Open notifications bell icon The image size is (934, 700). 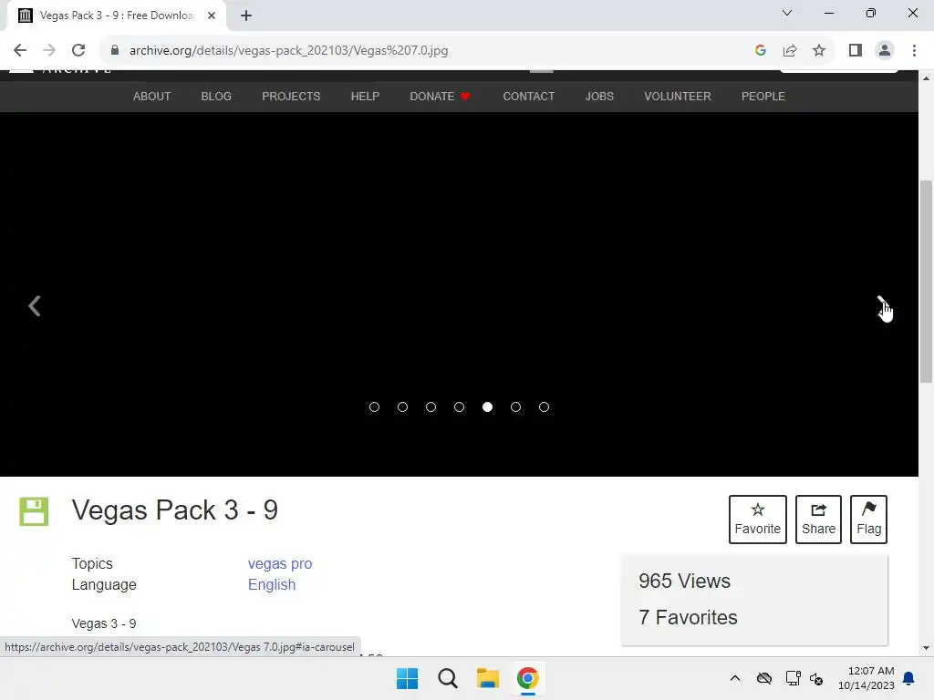pyautogui.click(x=909, y=678)
